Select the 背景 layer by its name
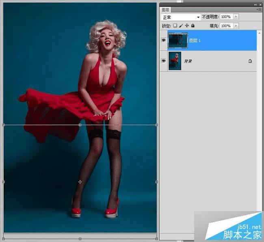This screenshot has width=264, height=242. coord(188,61)
